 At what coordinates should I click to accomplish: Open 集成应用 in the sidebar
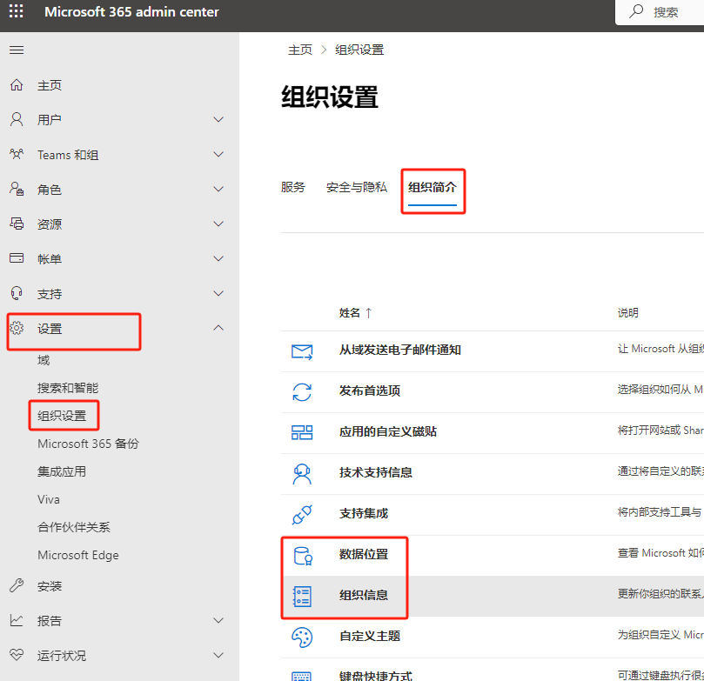point(62,471)
